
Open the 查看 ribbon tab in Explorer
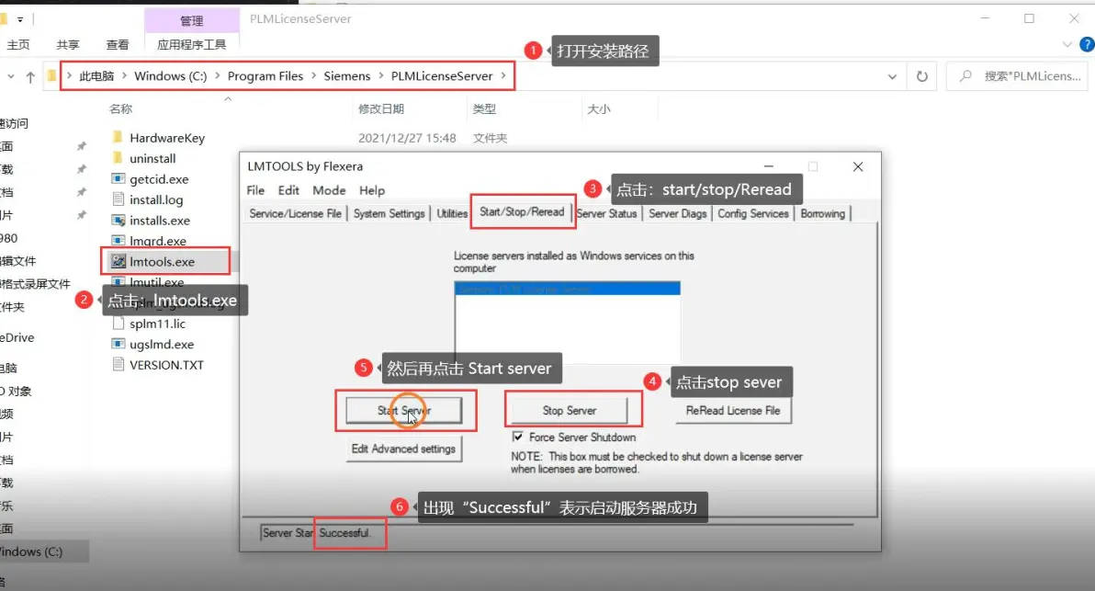click(118, 45)
